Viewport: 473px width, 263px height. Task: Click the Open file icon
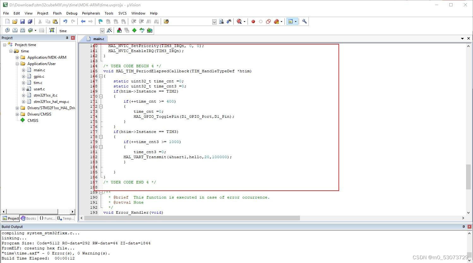pos(15,21)
